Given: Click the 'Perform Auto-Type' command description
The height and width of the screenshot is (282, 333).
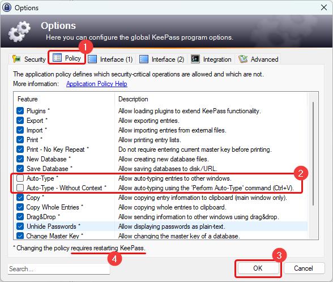Looking at the screenshot, I should pyautogui.click(x=206, y=188).
